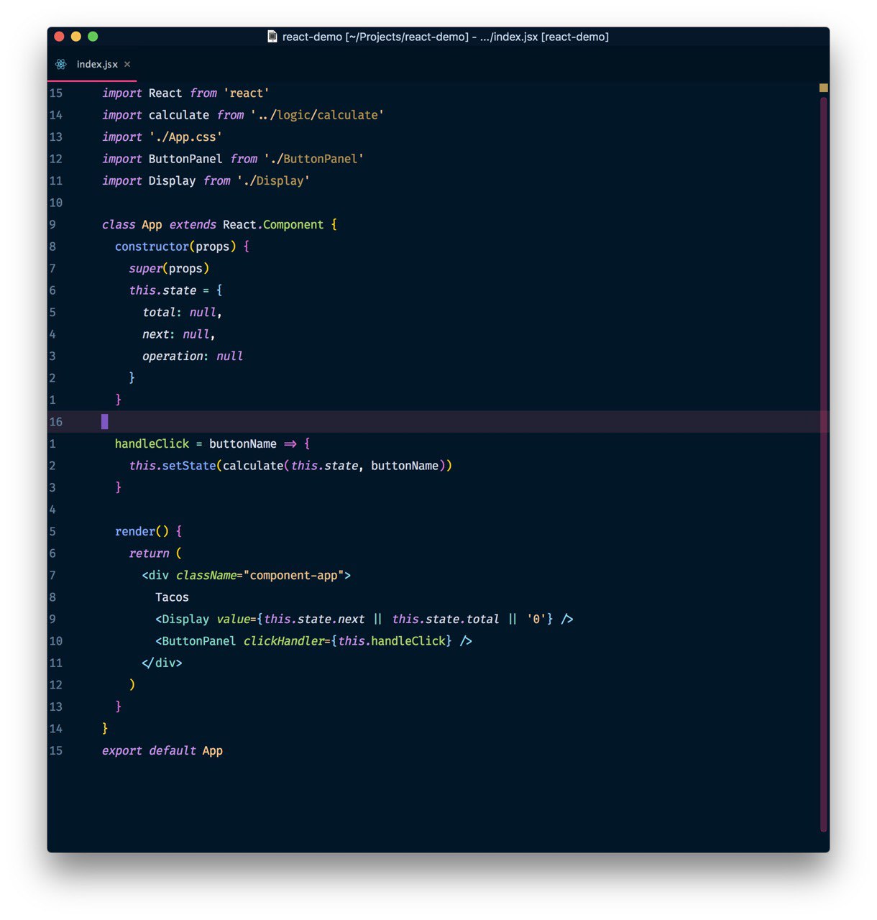877x920 pixels.
Task: Close the index.jsx tab
Action: pyautogui.click(x=127, y=65)
